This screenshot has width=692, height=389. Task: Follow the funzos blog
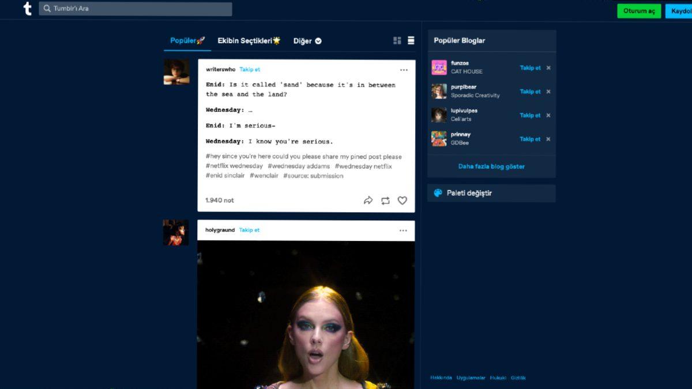click(530, 67)
